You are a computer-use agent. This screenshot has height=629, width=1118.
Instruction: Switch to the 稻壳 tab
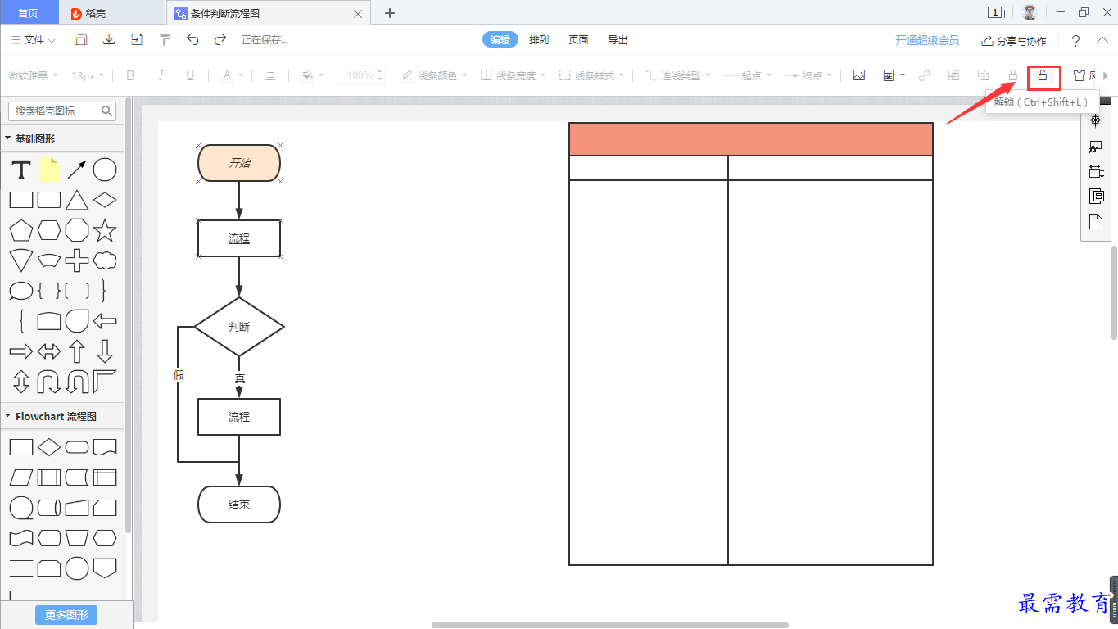pos(112,13)
